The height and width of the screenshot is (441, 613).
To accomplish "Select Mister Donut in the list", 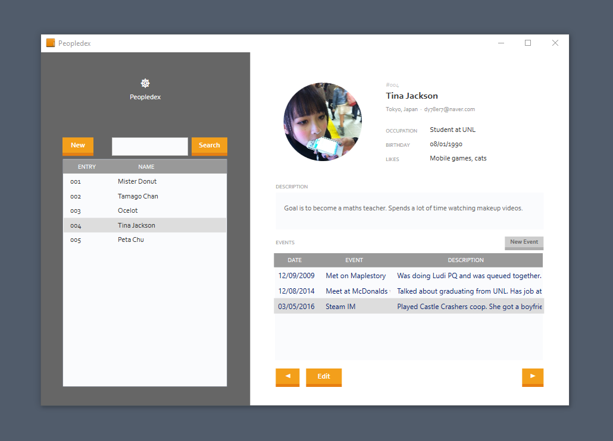I will (x=137, y=181).
